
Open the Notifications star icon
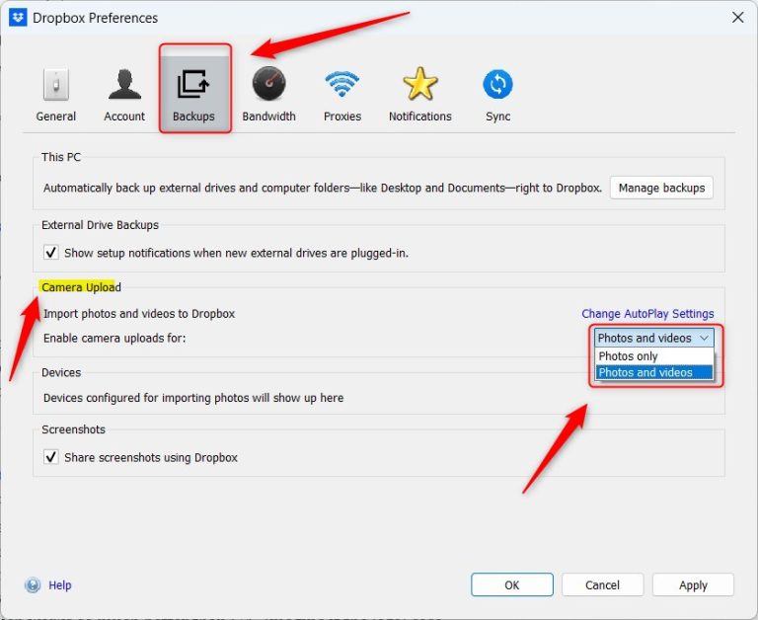click(419, 86)
